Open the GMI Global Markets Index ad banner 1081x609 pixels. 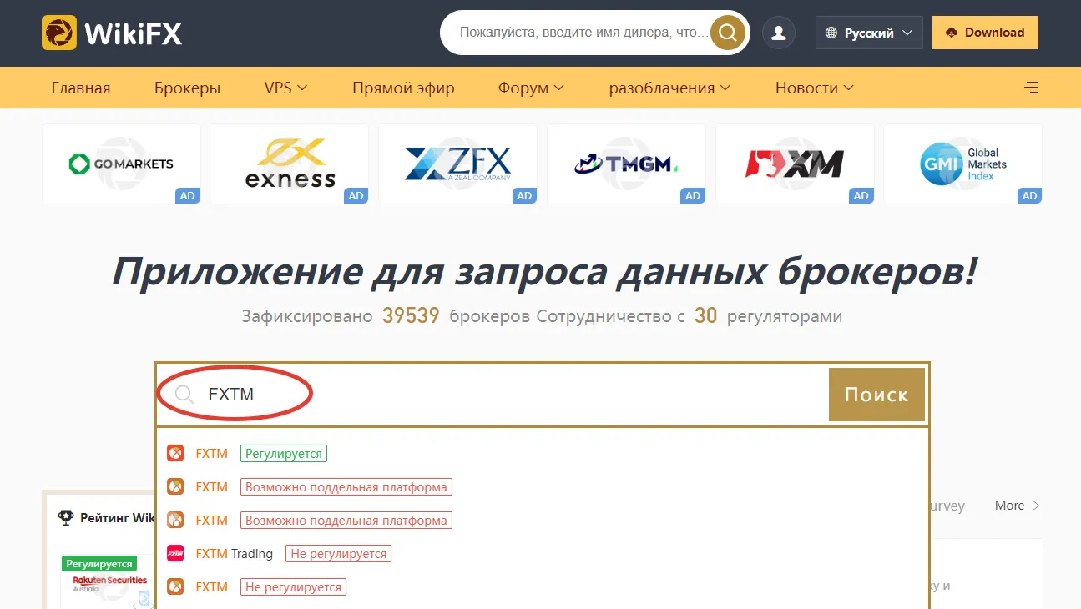tap(963, 164)
